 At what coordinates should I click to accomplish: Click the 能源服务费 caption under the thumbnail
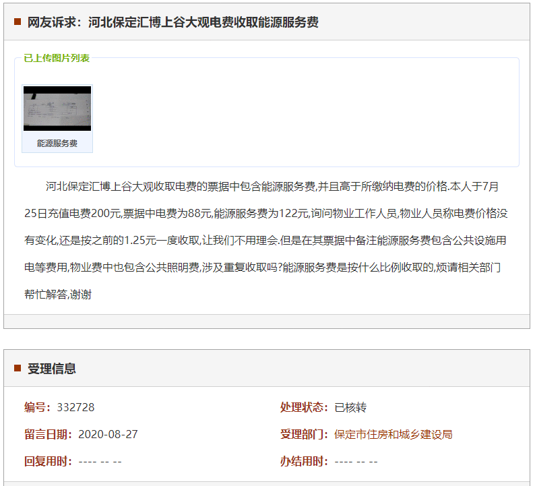57,143
